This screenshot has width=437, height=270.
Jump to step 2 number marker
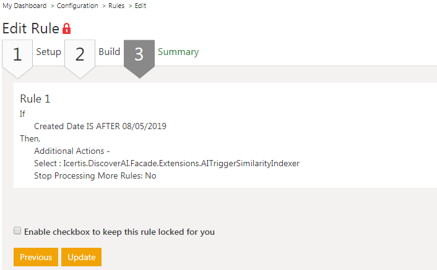(80, 55)
